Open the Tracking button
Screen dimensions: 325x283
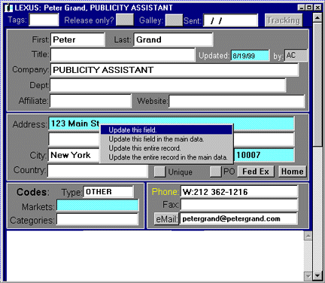(284, 20)
